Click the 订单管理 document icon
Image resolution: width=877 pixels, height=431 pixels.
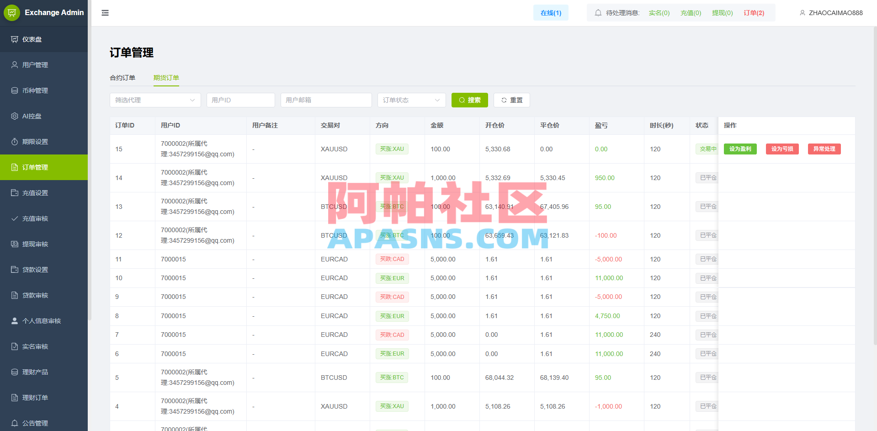pyautogui.click(x=15, y=167)
